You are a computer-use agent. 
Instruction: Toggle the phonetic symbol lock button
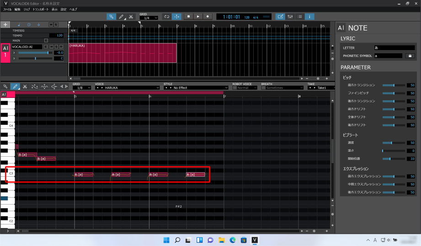(410, 56)
